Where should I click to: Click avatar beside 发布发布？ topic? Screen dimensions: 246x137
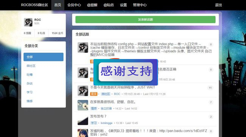click(x=83, y=120)
